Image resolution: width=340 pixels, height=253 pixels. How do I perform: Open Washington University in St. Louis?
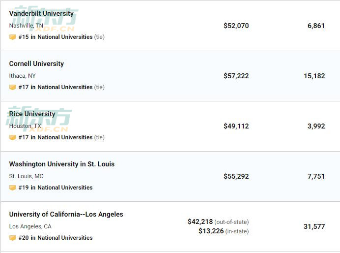(62, 164)
